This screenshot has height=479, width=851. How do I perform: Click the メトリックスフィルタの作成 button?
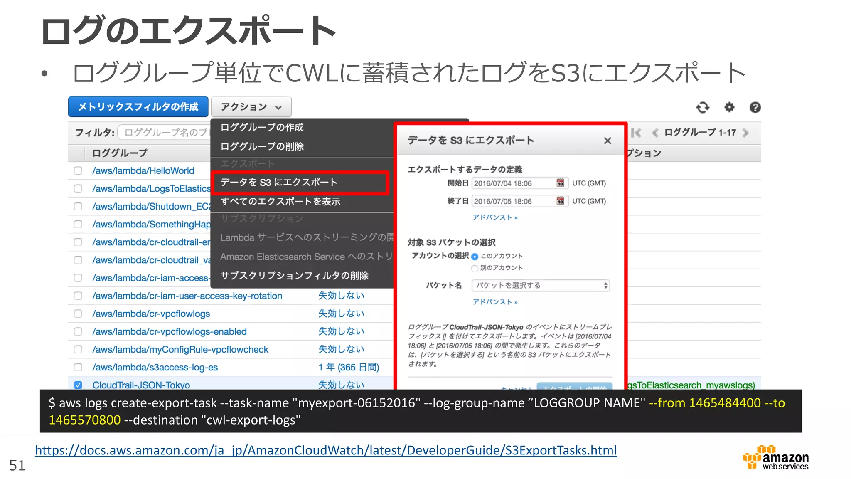click(138, 107)
